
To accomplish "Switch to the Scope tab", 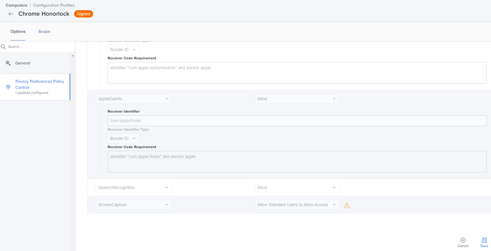I will pyautogui.click(x=44, y=32).
